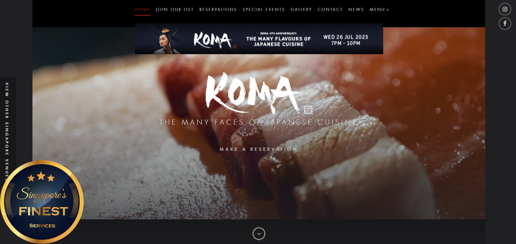Viewport: 516px width, 244px height.
Task: Click The Many Flavours of Japanese Cuisine banner
Action: click(x=259, y=39)
